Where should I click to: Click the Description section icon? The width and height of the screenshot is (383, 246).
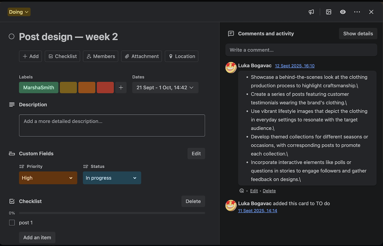12,104
